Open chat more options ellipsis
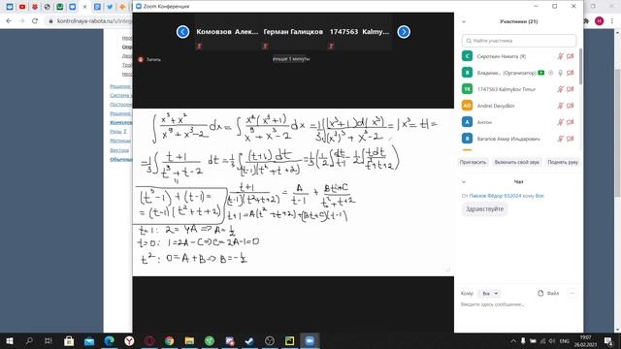The height and width of the screenshot is (349, 621). click(572, 293)
